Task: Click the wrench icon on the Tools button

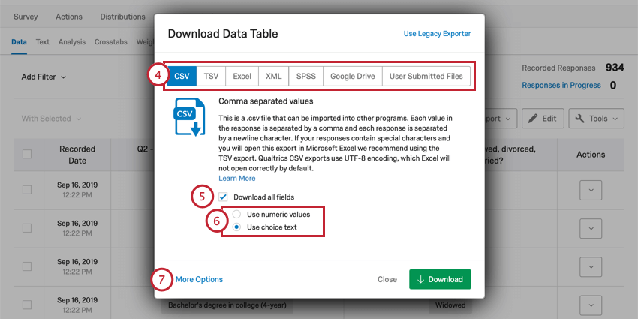Action: click(x=579, y=119)
